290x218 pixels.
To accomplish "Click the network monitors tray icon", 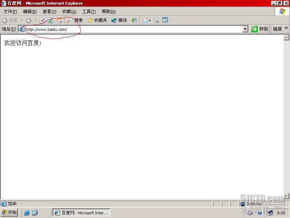I will (270, 213).
